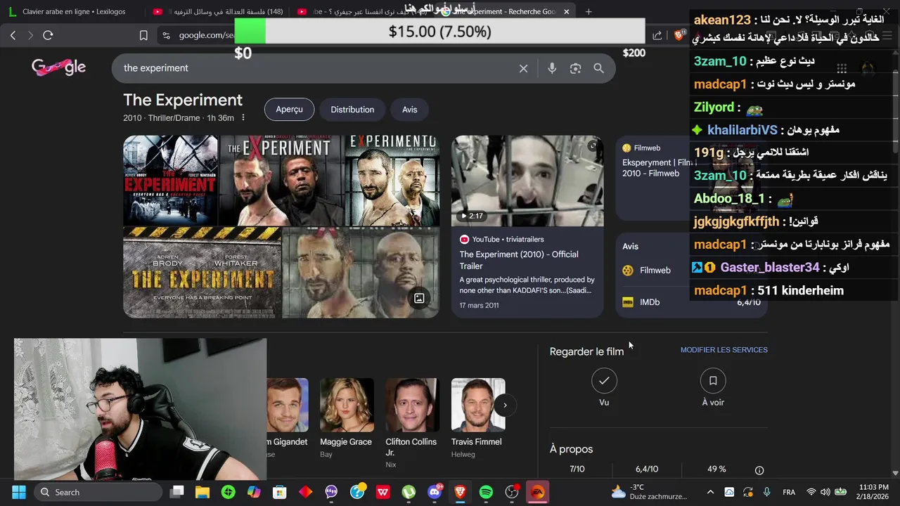Switch to the Avis tab
Screen dimensions: 900x506
point(410,110)
